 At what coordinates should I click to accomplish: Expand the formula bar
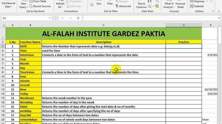(219, 18)
